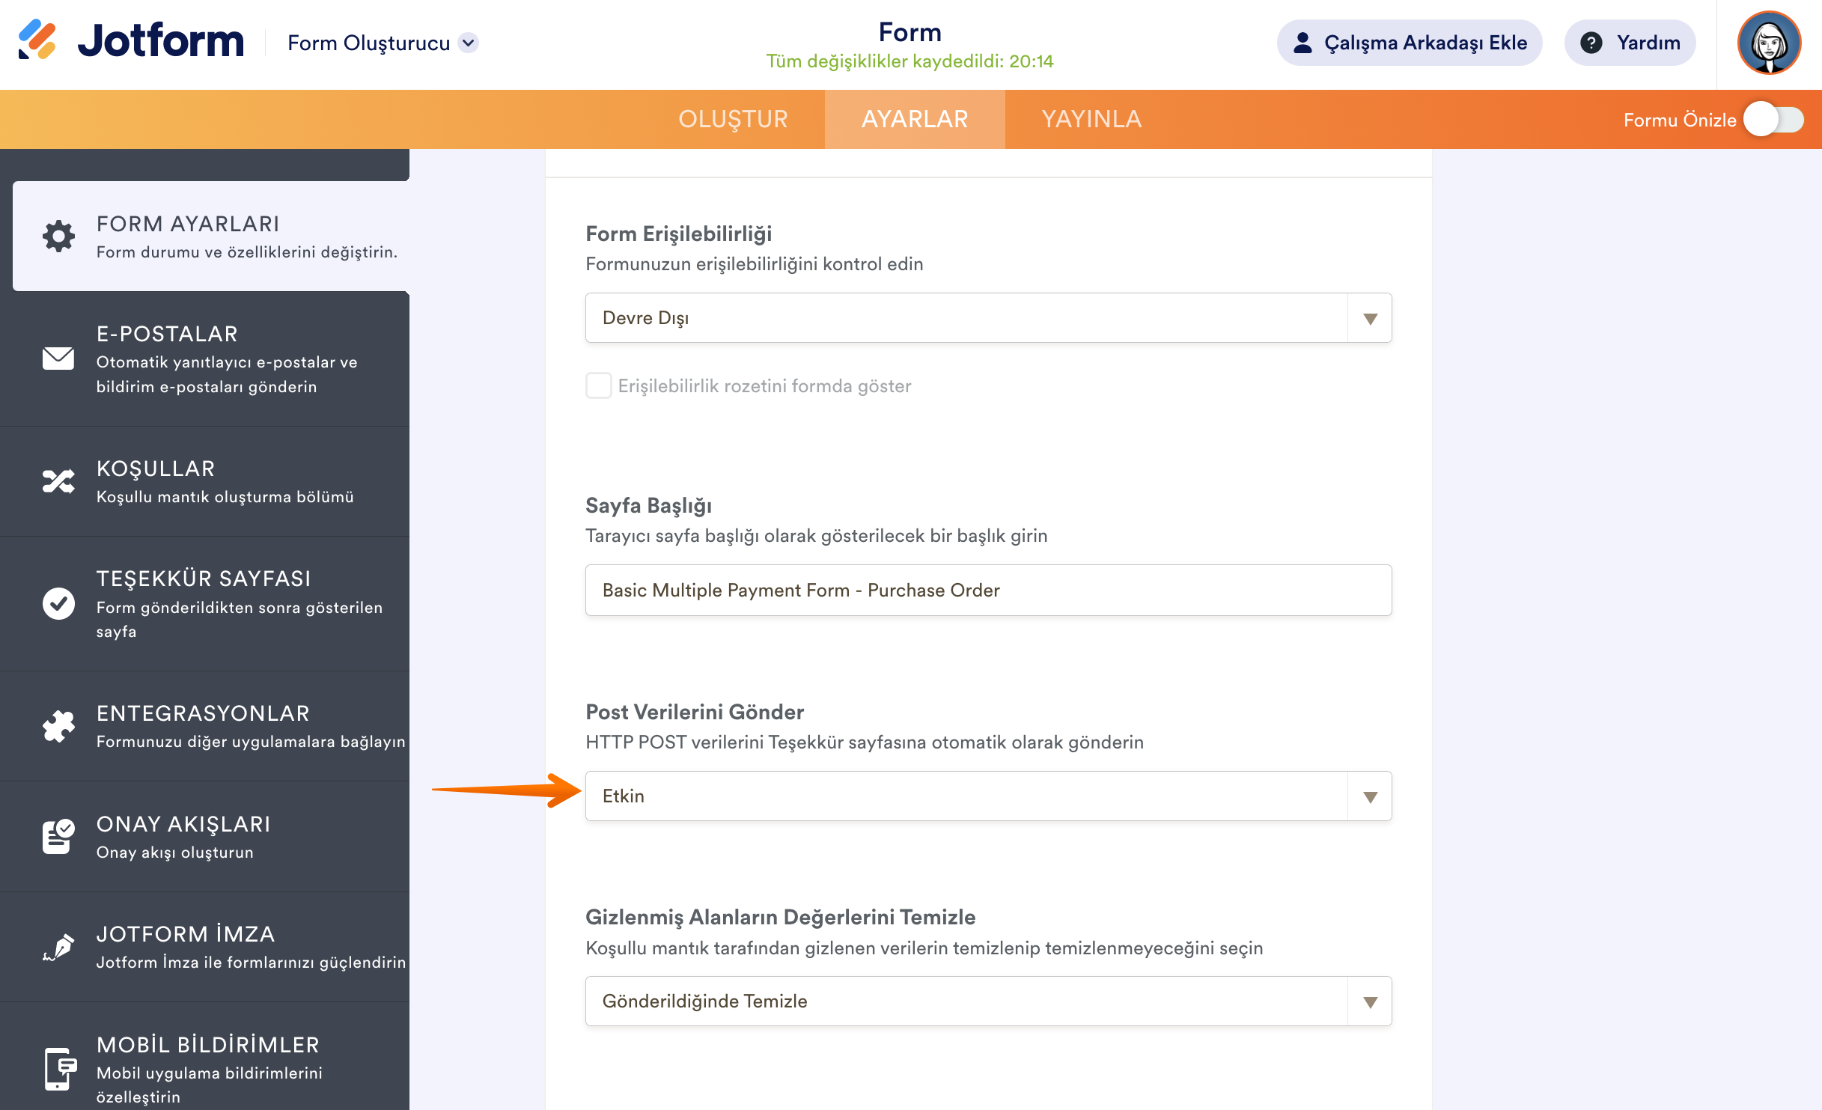The image size is (1822, 1110).
Task: Click the Jotform İmza pen icon
Action: [x=58, y=947]
